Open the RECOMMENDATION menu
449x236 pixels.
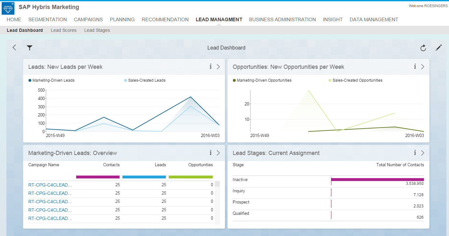tap(165, 20)
